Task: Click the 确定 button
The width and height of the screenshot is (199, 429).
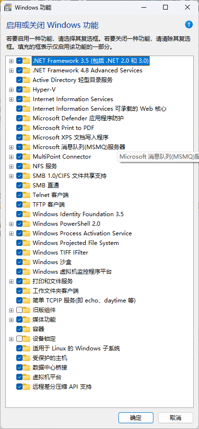Action: [136, 418]
